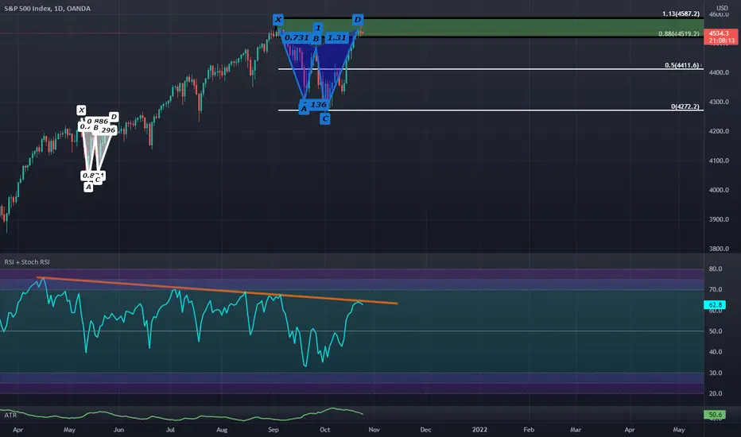Screen dimensions: 741x437
Task: Click the S&P 500 Index, 1D, OANDA title
Action: click(47, 9)
